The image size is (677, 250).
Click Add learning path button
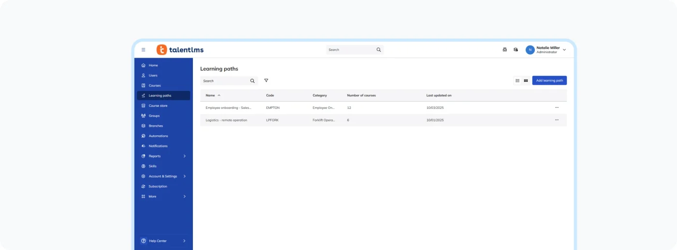point(549,81)
